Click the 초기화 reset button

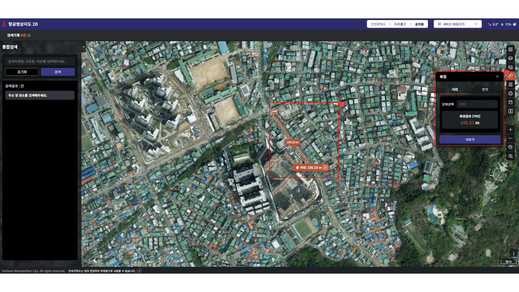click(22, 72)
